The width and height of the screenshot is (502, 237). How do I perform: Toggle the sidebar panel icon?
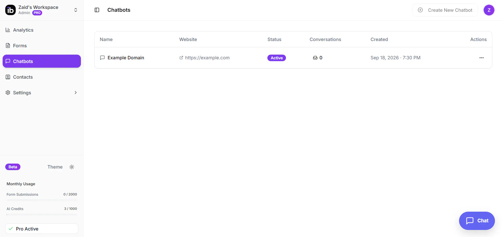click(x=97, y=10)
